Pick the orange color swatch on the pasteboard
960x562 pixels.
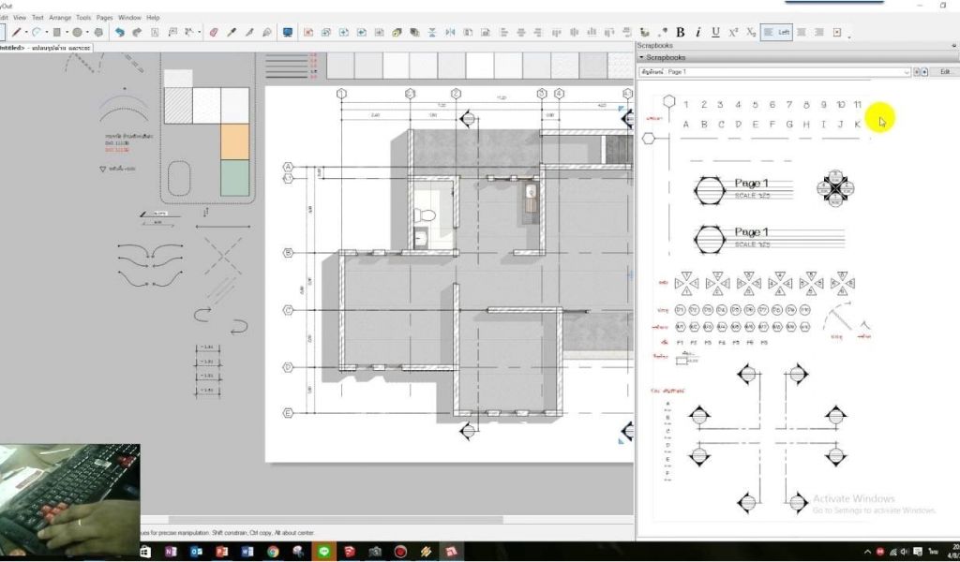click(x=234, y=141)
